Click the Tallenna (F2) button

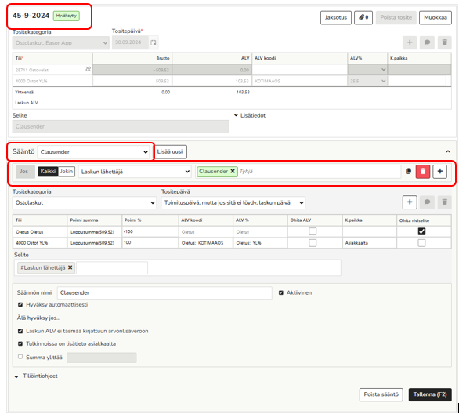[430, 394]
